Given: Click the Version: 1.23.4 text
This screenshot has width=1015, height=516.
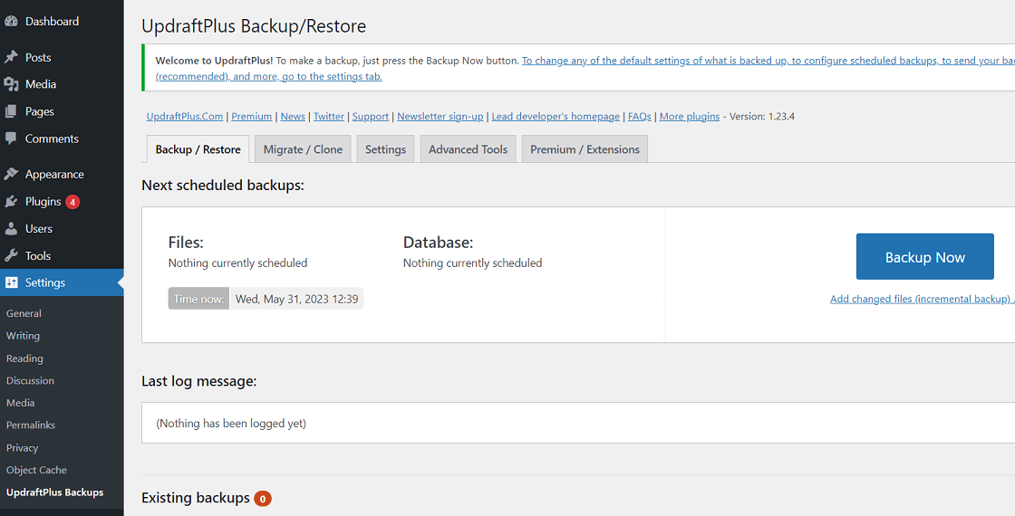Looking at the screenshot, I should [x=762, y=117].
